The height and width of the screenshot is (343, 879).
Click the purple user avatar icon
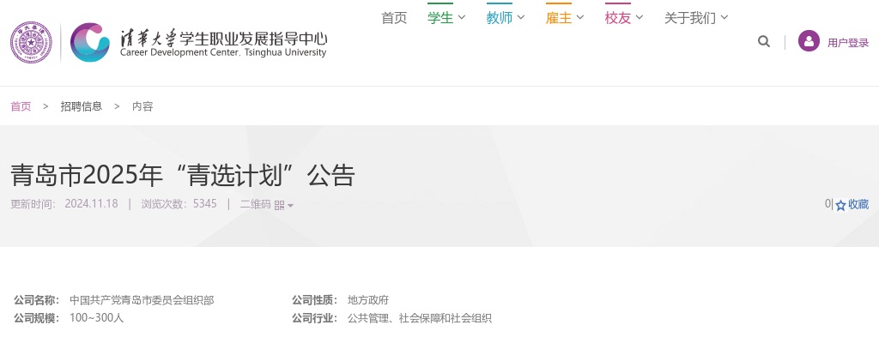[x=809, y=41]
